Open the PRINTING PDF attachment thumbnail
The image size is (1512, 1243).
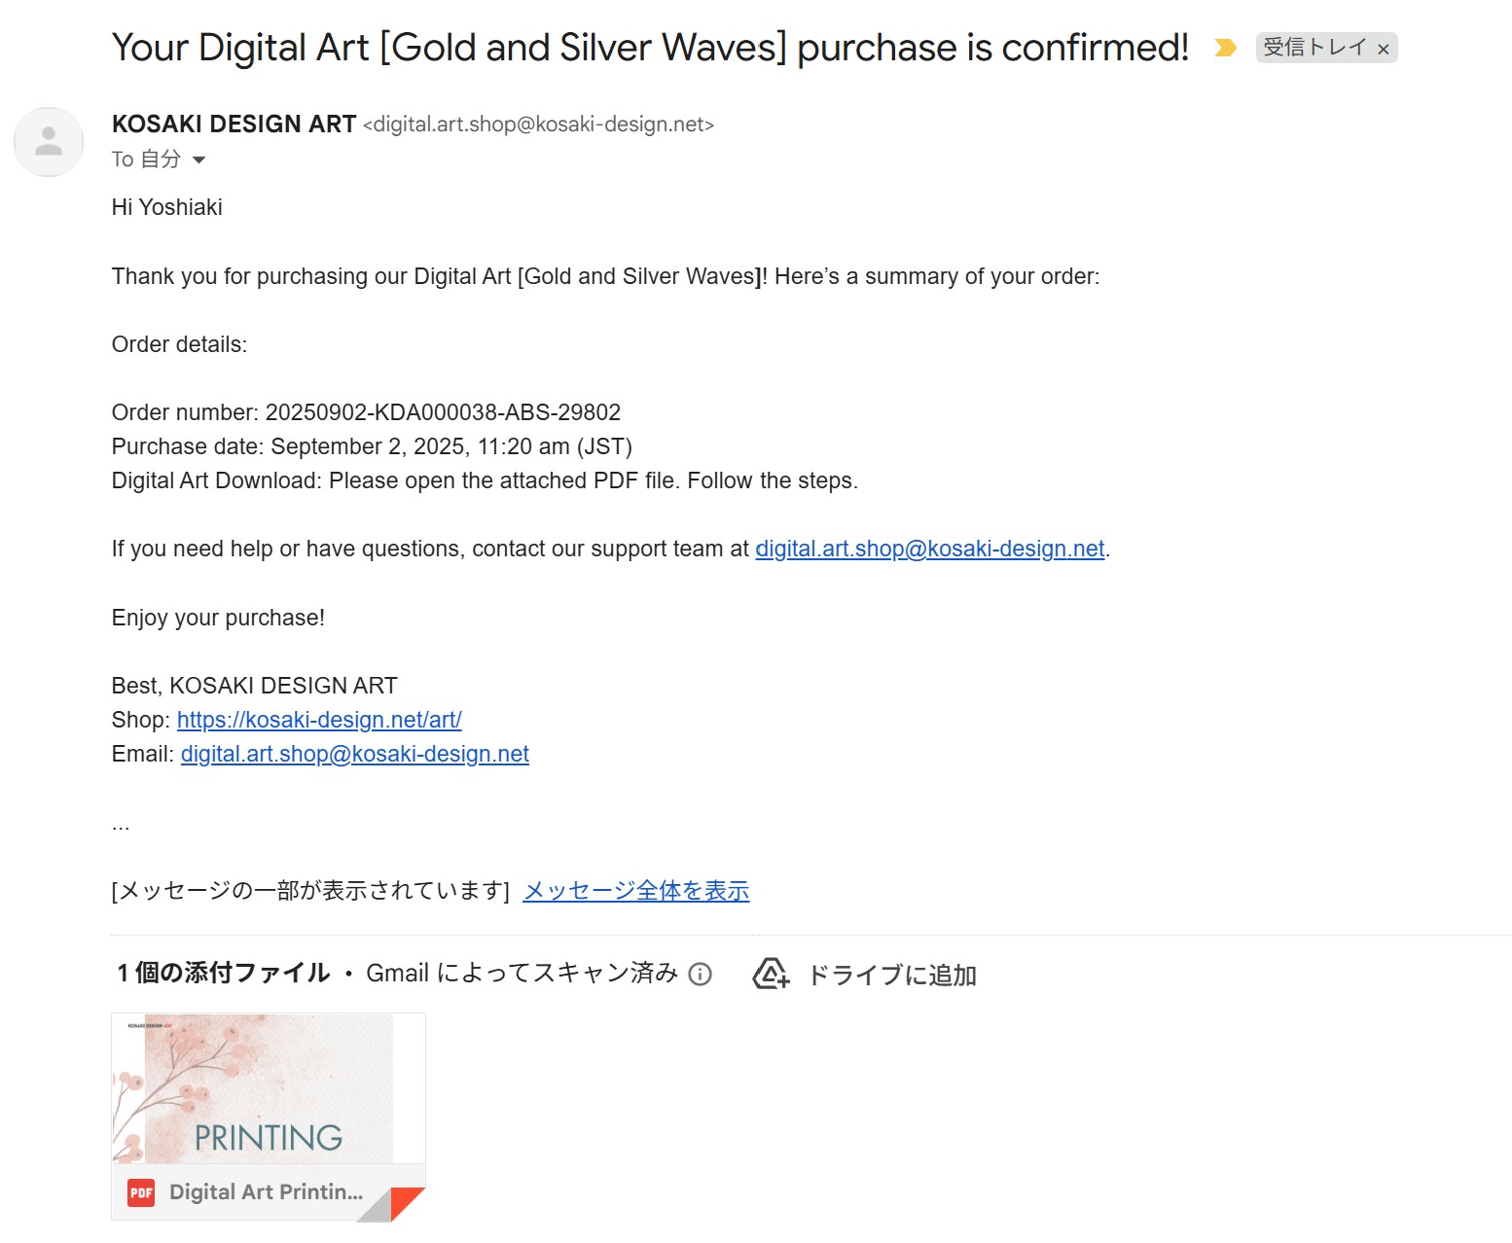[x=268, y=1088]
